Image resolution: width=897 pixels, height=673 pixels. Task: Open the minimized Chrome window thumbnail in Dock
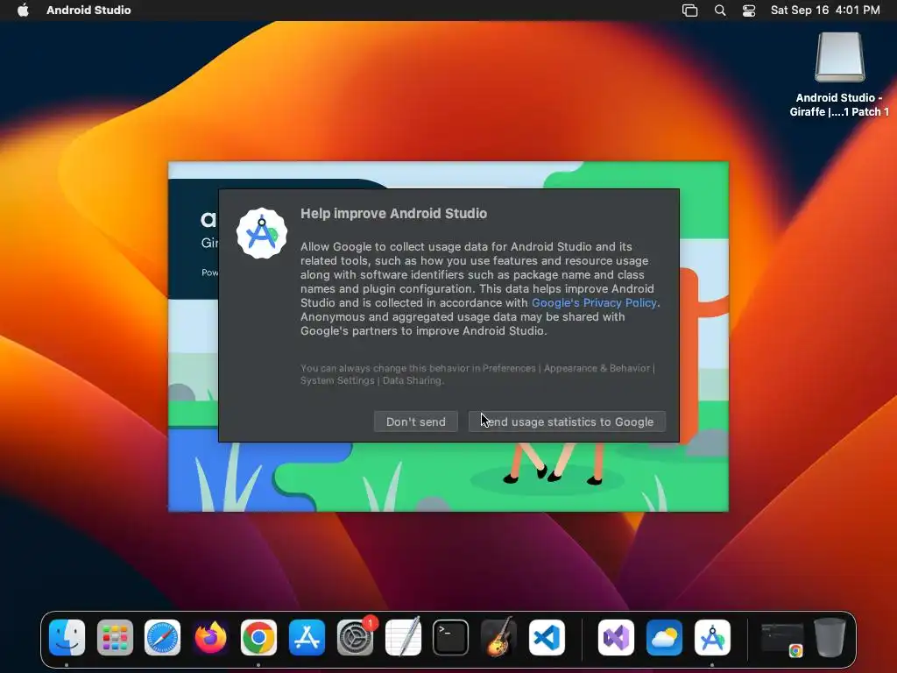(x=782, y=639)
